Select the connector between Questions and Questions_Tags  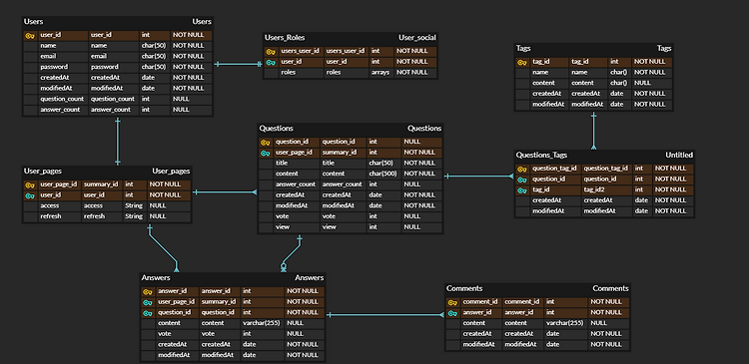pos(479,177)
